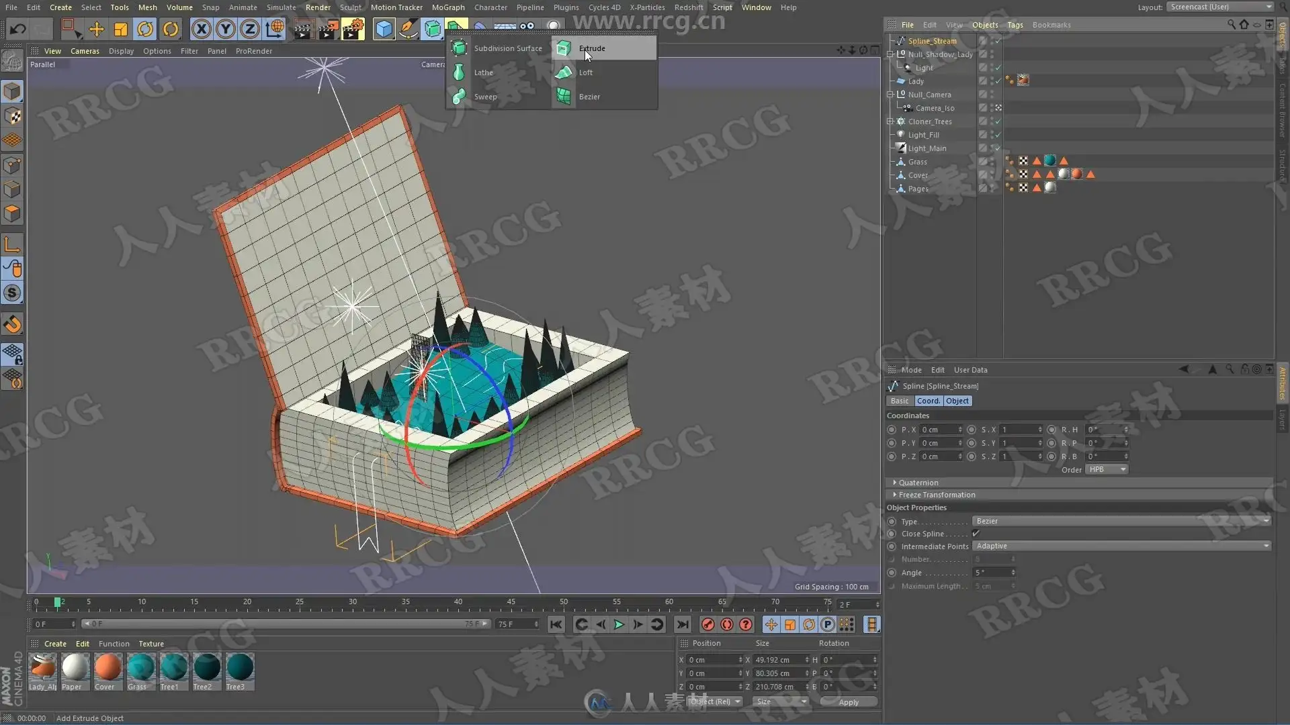Viewport: 1290px width, 725px height.
Task: Click the Apply button in the Coordinates manager
Action: coord(849,702)
